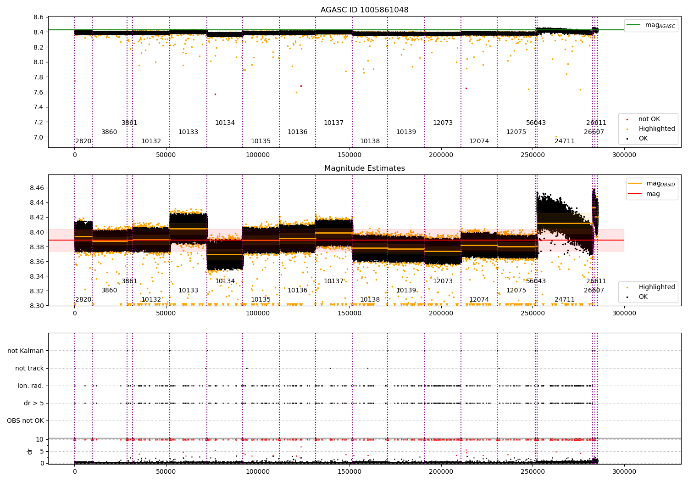Image resolution: width=688 pixels, height=482 pixels.
Task: Click the 300000 x-tick under the top plot
Action: (624, 155)
